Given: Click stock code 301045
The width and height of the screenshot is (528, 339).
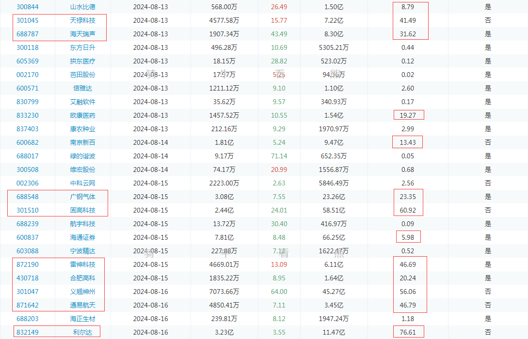Looking at the screenshot, I should coord(28,20).
